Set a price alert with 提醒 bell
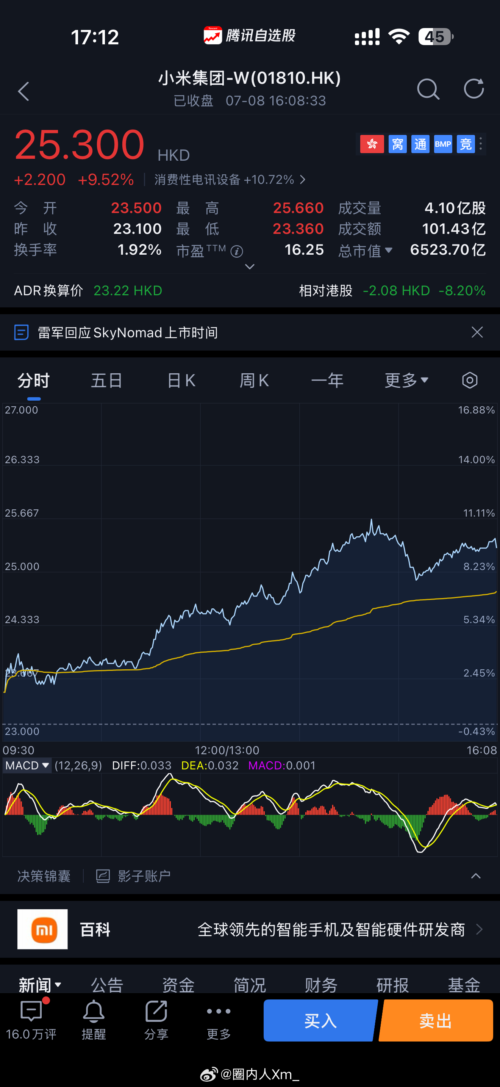This screenshot has height=1087, width=500. 94,1020
